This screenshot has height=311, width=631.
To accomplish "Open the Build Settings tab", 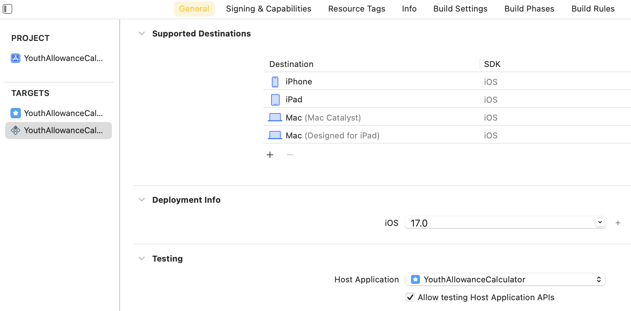I will tap(460, 9).
